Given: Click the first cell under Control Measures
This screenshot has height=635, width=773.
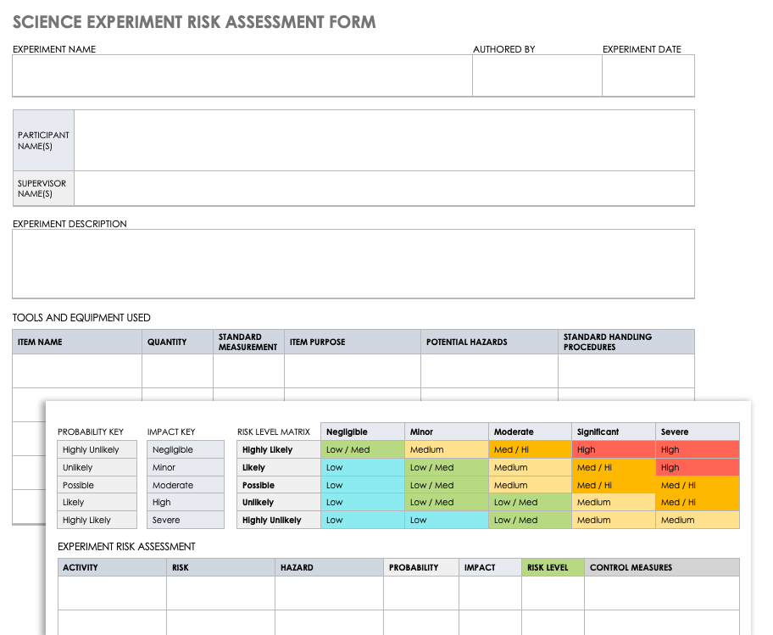Looking at the screenshot, I should [x=662, y=591].
